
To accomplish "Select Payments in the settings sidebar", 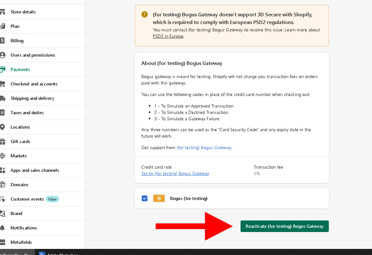I will click(x=42, y=69).
